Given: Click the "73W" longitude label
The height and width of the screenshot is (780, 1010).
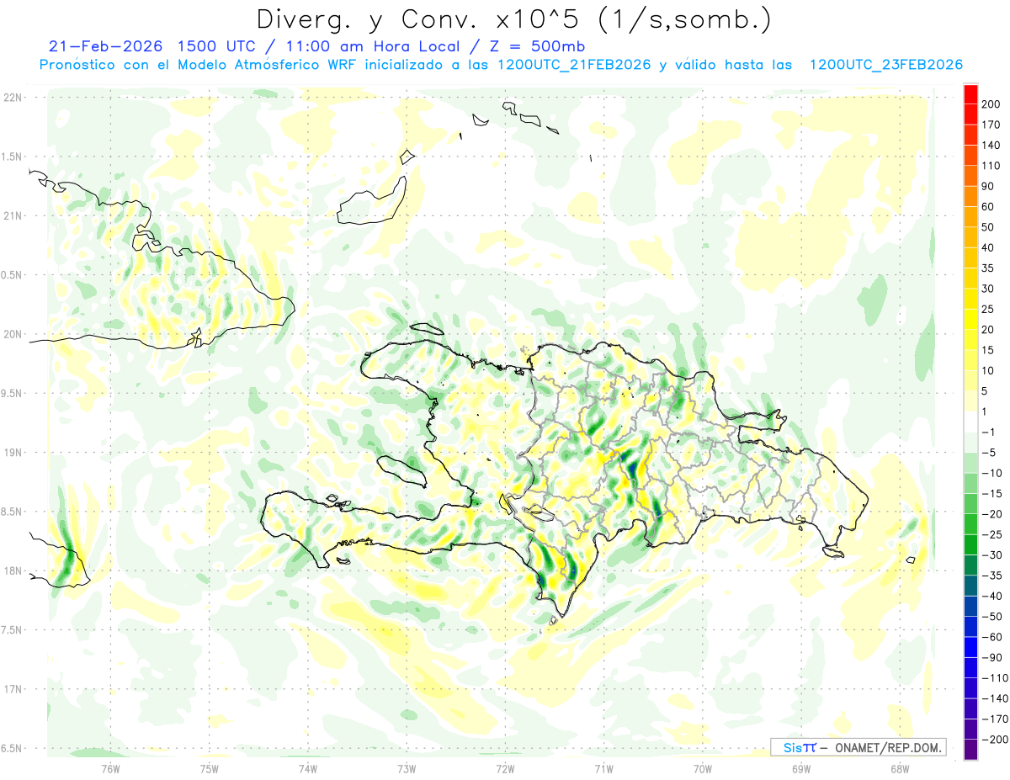Looking at the screenshot, I should point(407,768).
